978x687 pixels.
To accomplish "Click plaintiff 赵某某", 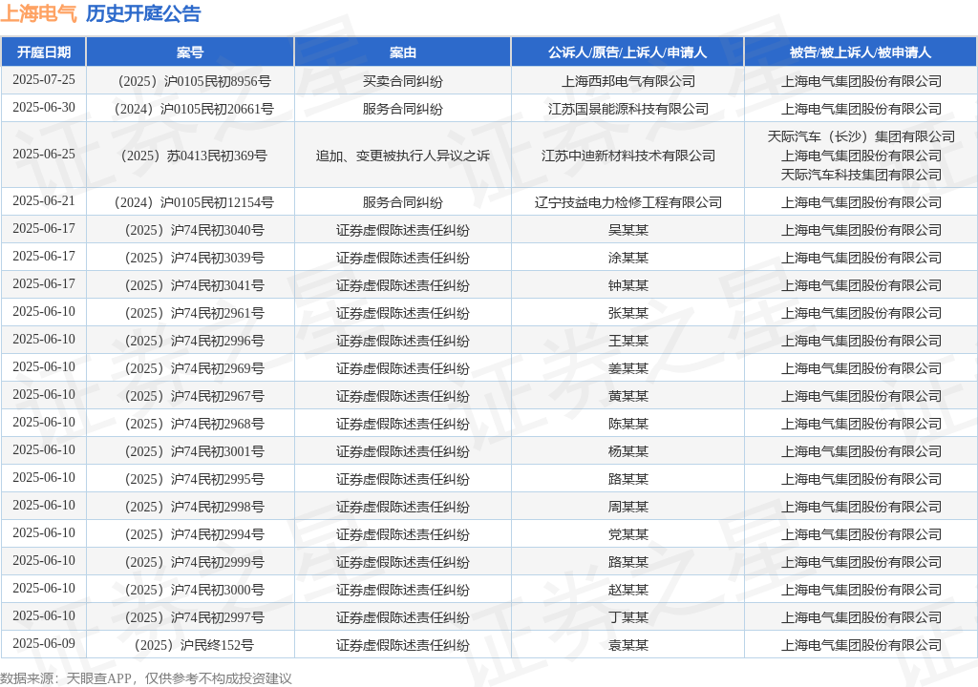I will (628, 590).
